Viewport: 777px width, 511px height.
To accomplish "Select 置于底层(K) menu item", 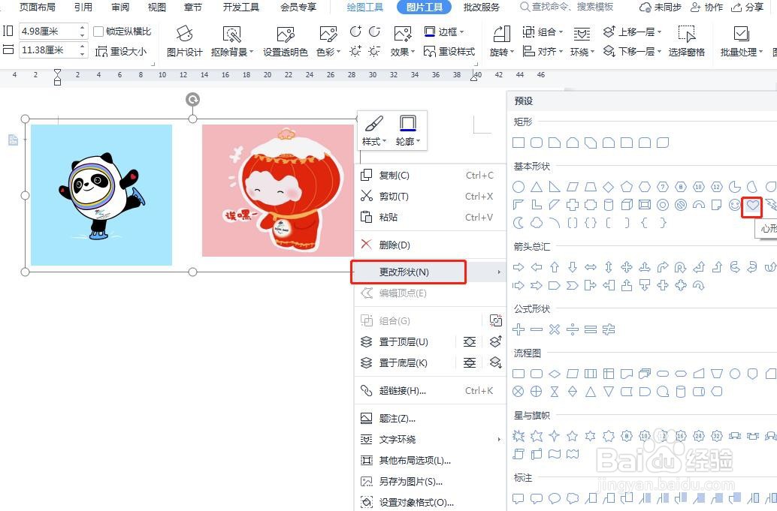I will coord(404,363).
